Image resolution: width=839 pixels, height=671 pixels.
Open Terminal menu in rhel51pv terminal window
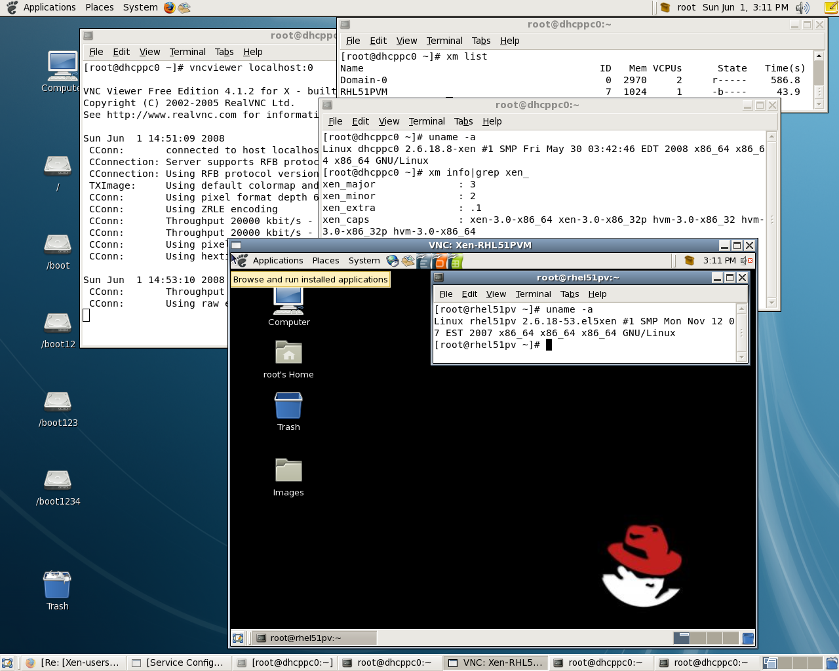coord(533,294)
